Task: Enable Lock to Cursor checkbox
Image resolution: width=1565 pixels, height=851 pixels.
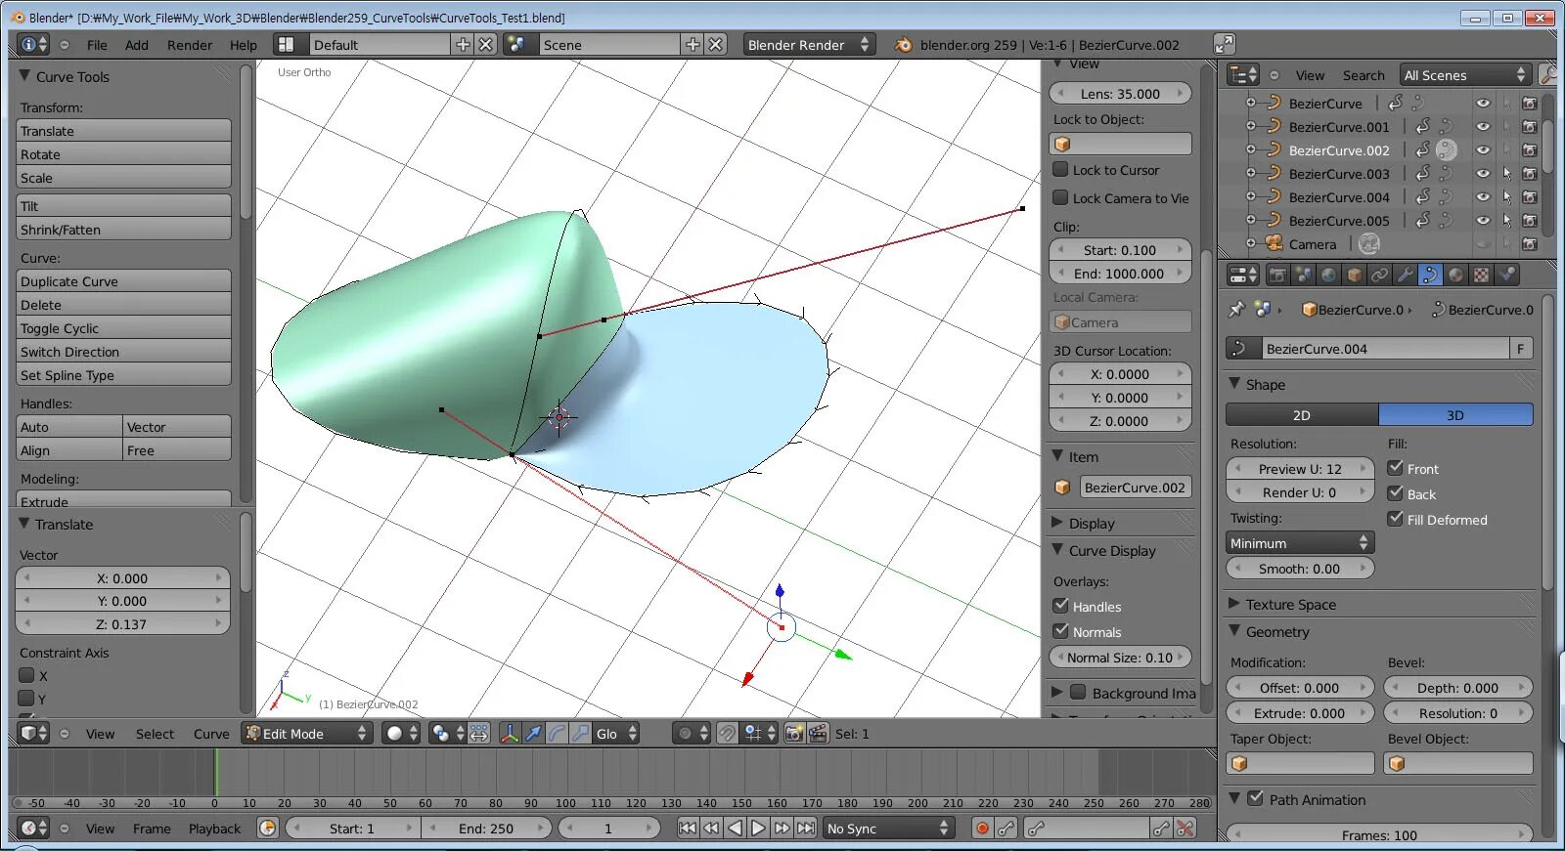Action: pyautogui.click(x=1060, y=169)
